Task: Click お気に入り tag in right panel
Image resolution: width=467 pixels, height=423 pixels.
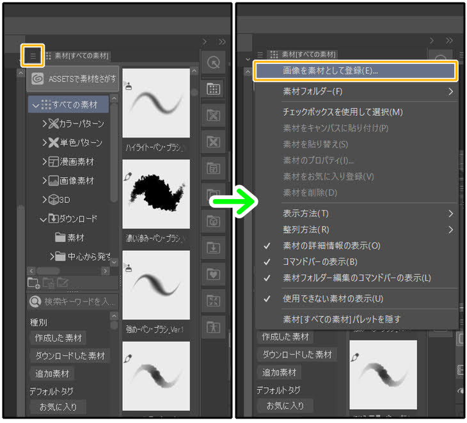Action: click(x=285, y=406)
